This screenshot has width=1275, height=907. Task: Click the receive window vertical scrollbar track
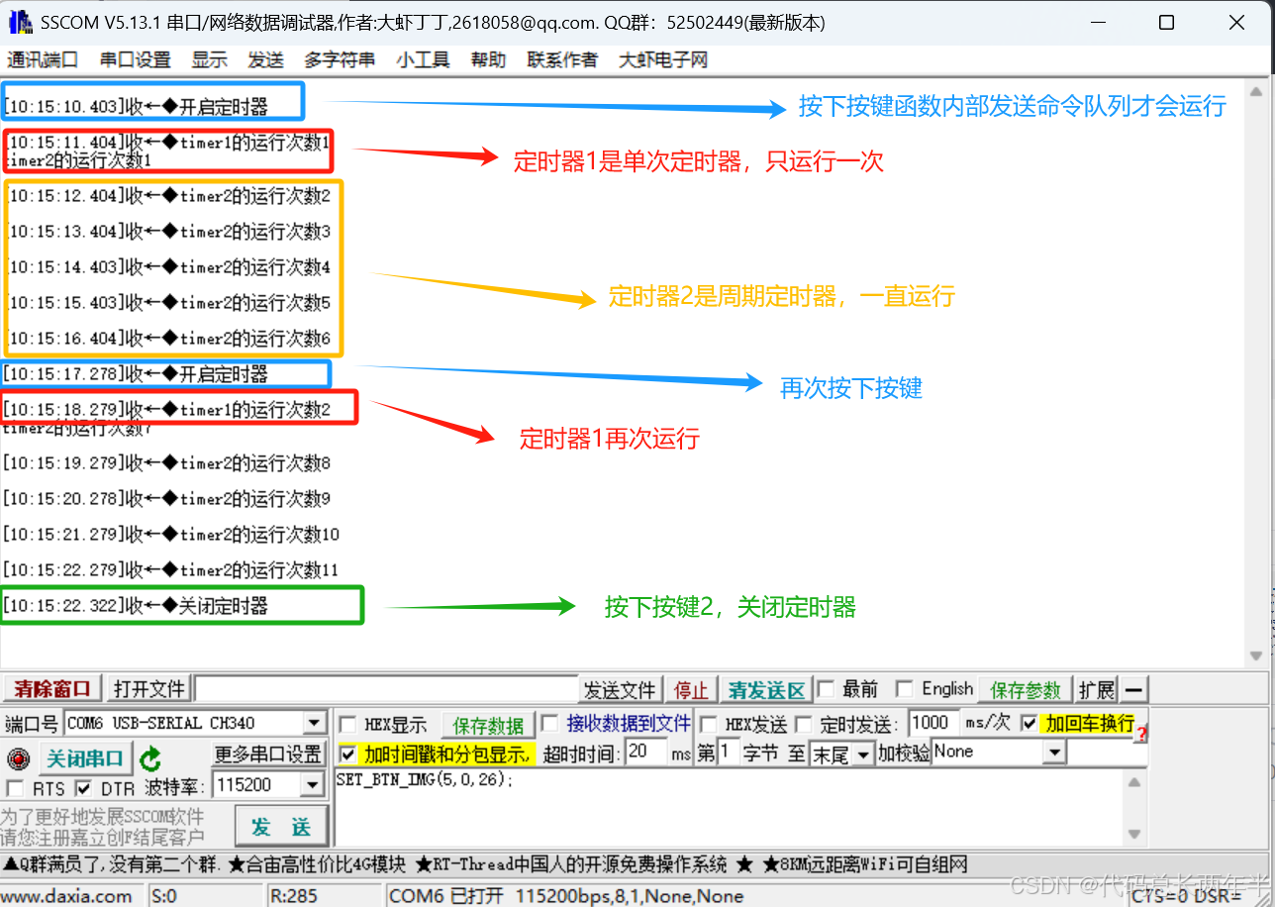tap(1257, 396)
